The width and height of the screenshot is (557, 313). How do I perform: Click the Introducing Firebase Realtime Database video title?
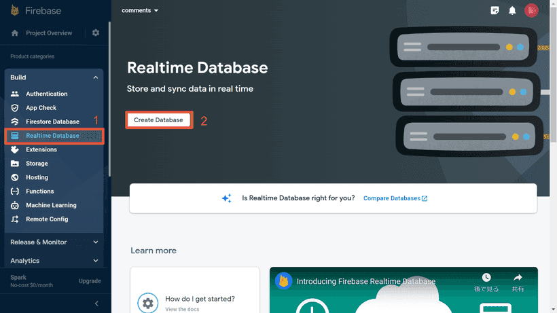coord(366,281)
